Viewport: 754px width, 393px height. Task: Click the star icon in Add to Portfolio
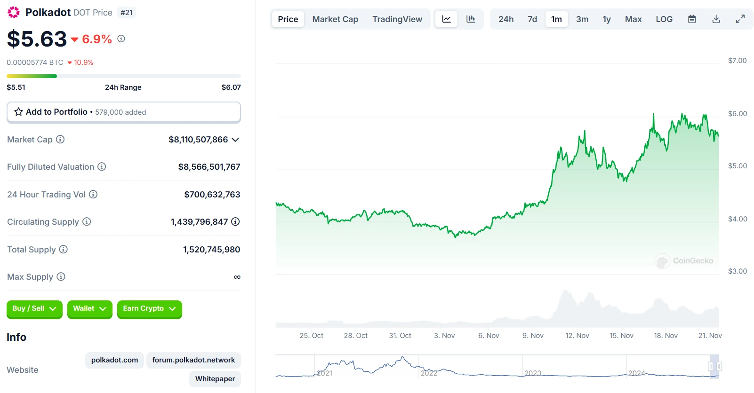[18, 112]
